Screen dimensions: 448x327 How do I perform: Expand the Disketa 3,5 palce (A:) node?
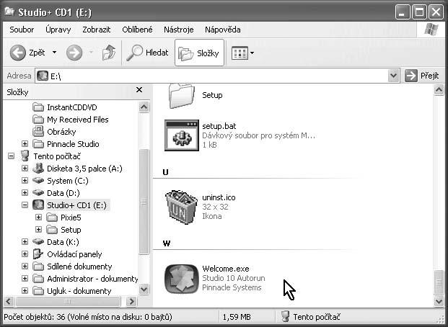point(25,168)
